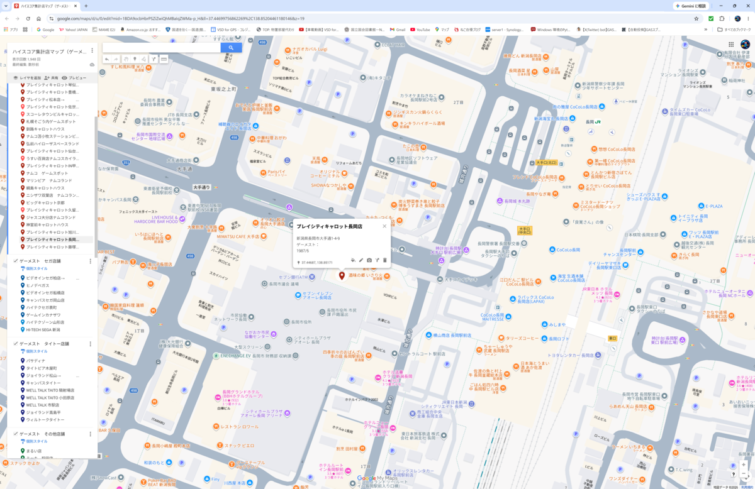Click the cloud save status icon
Image resolution: width=755 pixels, height=489 pixels.
pos(92,64)
